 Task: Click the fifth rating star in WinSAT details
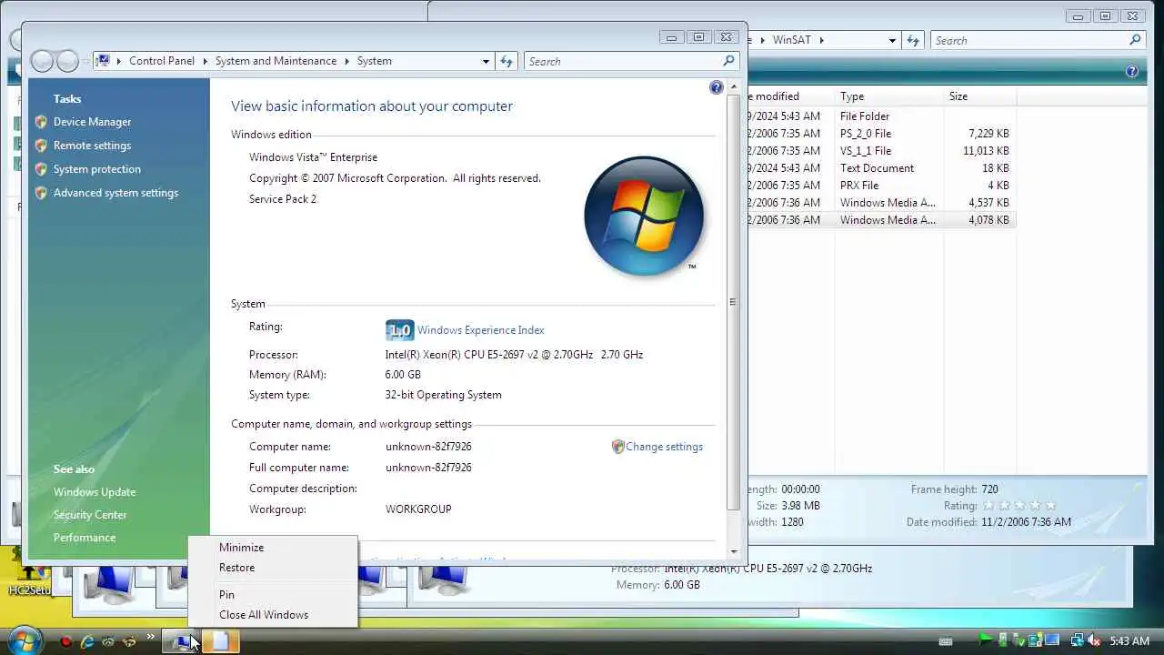[x=1050, y=506]
